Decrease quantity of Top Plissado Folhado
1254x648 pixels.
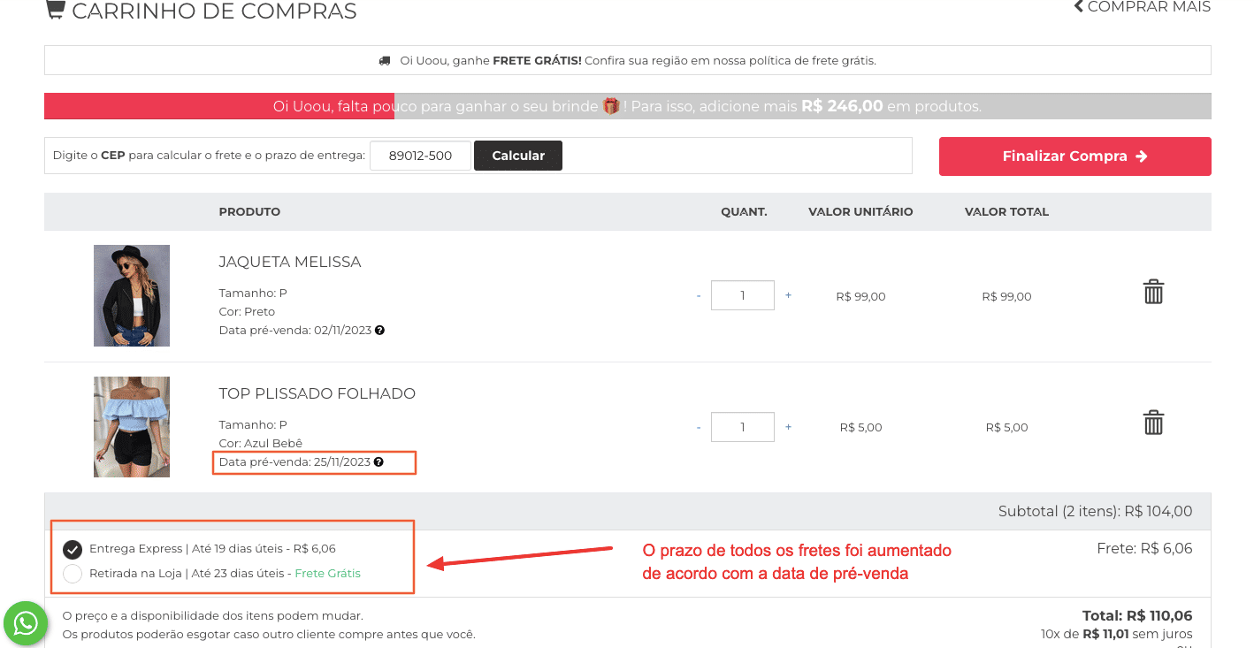[x=699, y=428]
